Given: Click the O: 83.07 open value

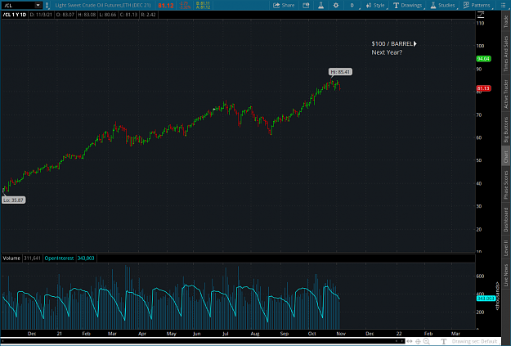Looking at the screenshot, I should tap(65, 15).
